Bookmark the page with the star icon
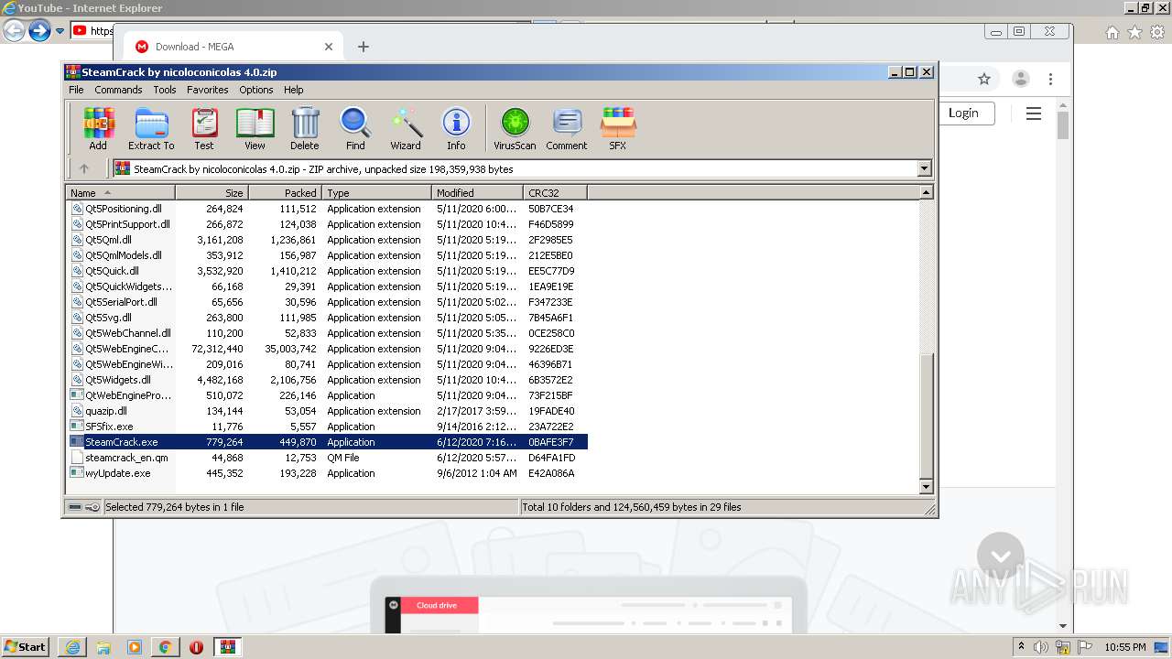 [x=984, y=79]
